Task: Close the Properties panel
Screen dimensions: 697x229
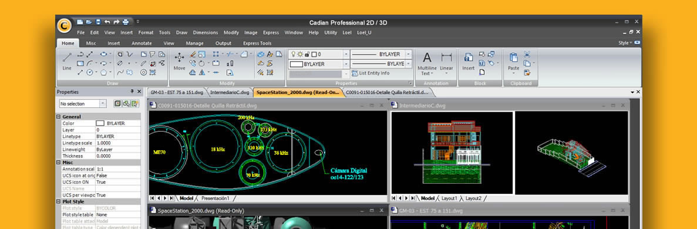Action: click(x=139, y=91)
